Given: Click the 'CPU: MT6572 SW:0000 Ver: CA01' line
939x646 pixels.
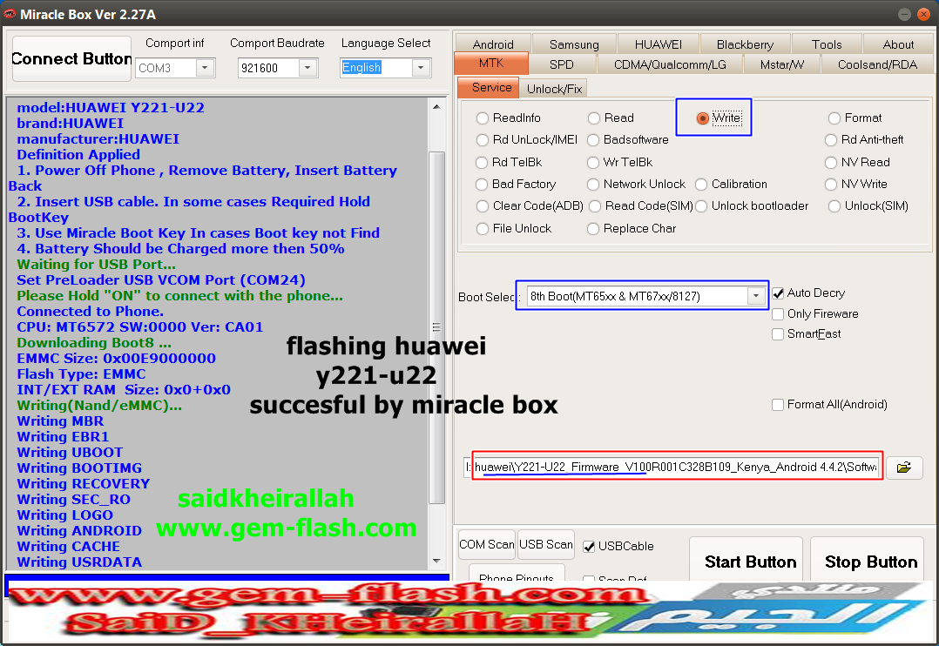Looking at the screenshot, I should [x=139, y=326].
